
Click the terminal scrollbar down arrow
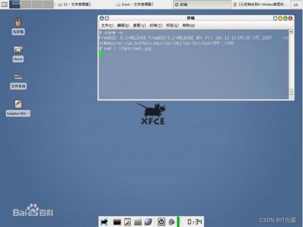click(291, 97)
